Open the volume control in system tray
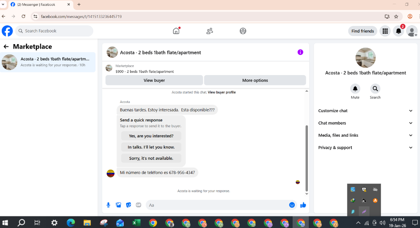Screen dimensions: 420x228 [x=383, y=223]
